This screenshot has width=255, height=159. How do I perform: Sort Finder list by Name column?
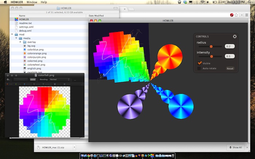[48, 16]
